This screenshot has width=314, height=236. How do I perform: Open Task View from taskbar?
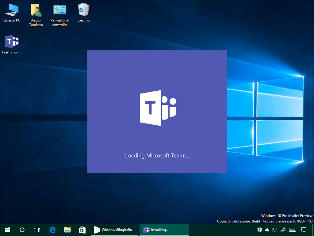click(37, 230)
